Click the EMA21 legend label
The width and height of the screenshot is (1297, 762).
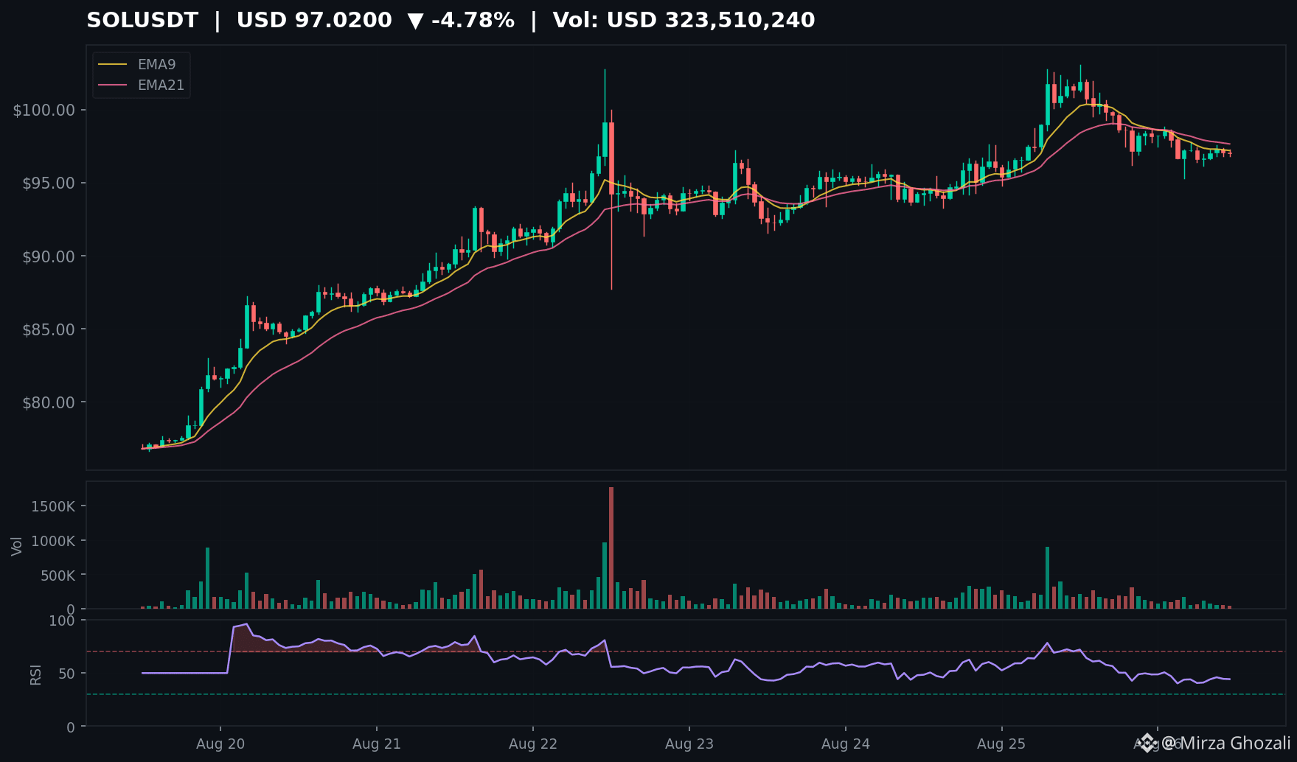[161, 85]
